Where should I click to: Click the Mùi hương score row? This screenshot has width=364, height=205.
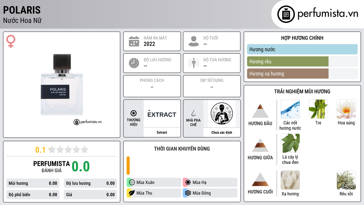pyautogui.click(x=33, y=183)
